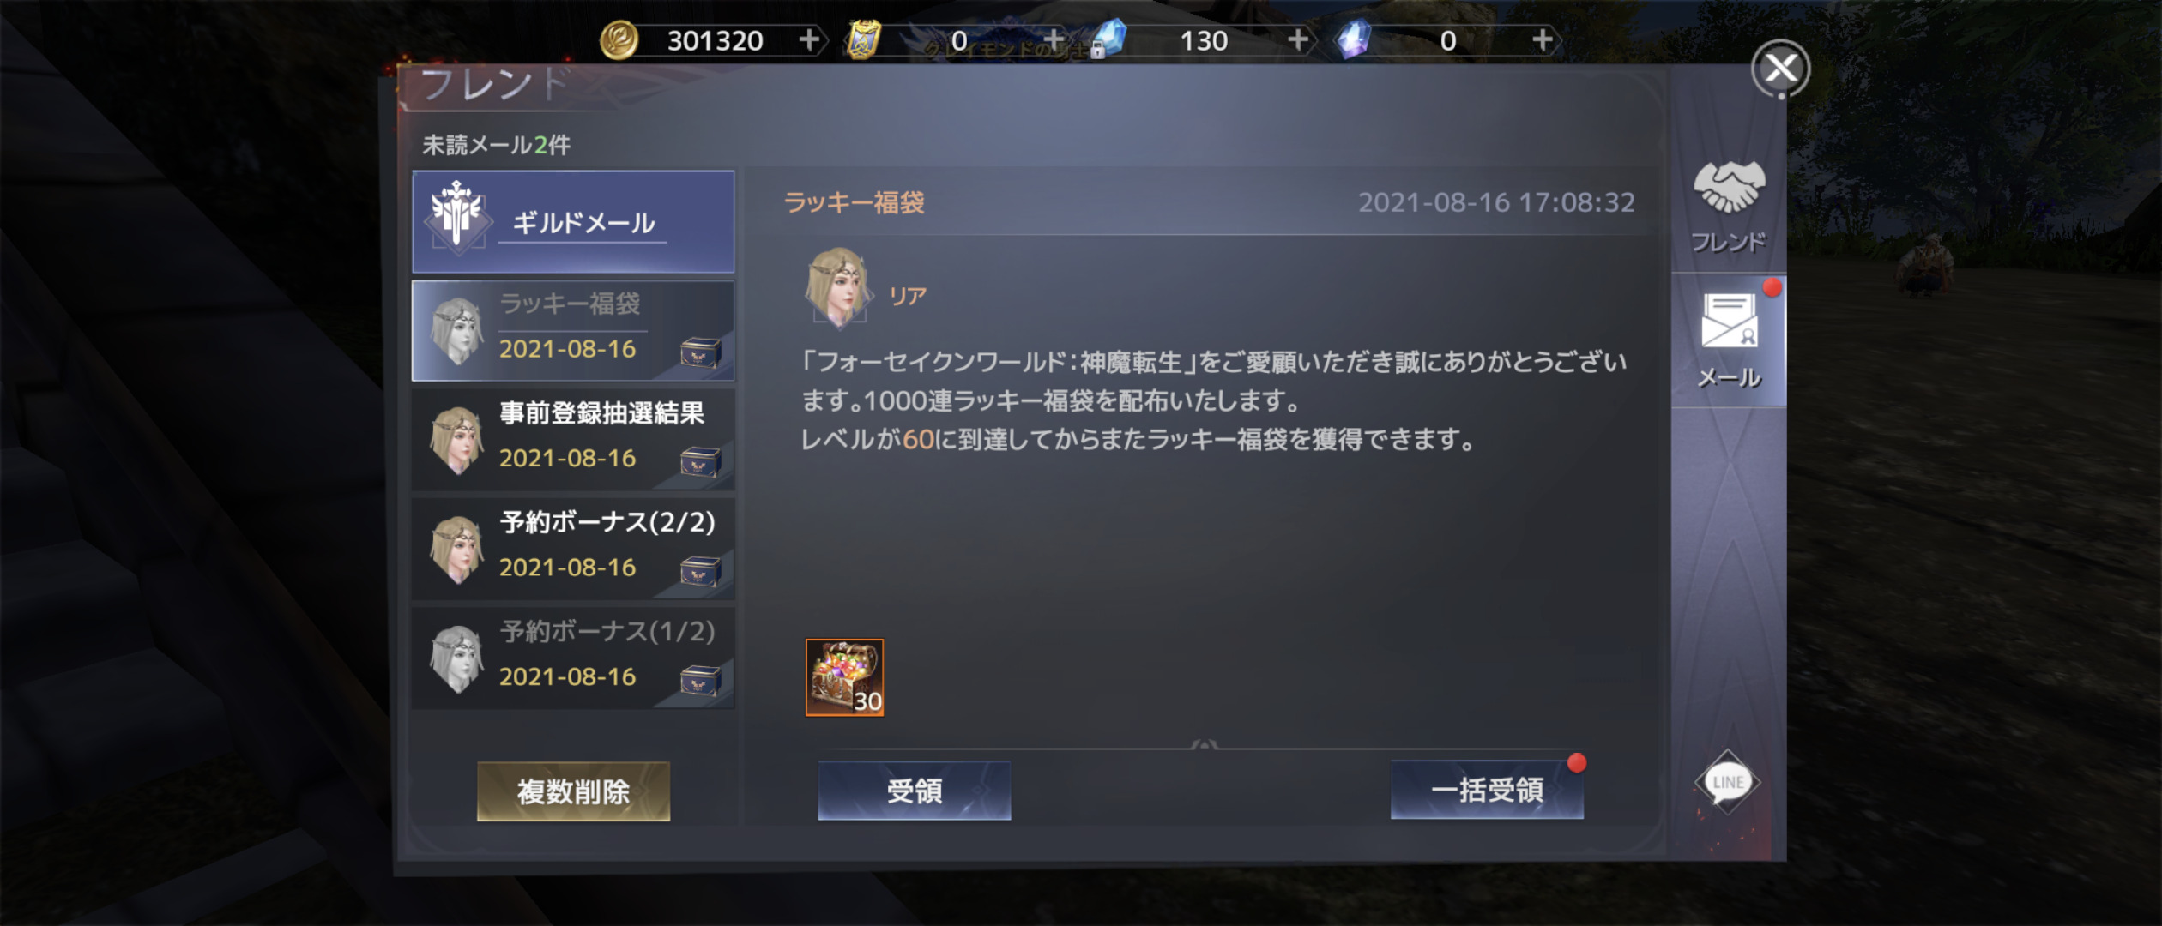Open the ラッキー福袋 mail entry
Image resolution: width=2162 pixels, height=926 pixels.
(x=573, y=330)
